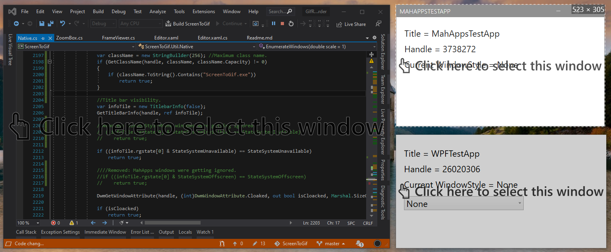Open the Analyze menu
Viewport: 611px width, 252px height.
tap(158, 12)
